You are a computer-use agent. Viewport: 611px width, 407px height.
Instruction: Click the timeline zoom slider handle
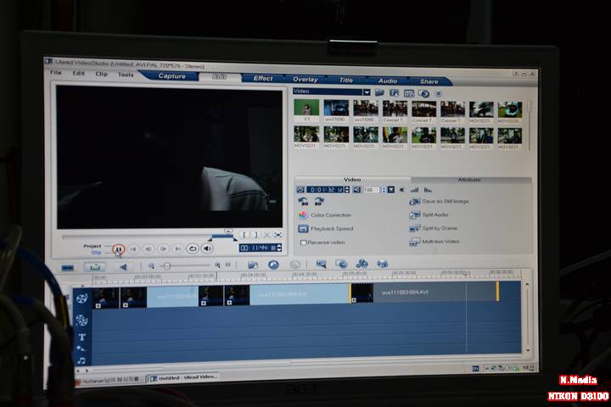[x=167, y=266]
